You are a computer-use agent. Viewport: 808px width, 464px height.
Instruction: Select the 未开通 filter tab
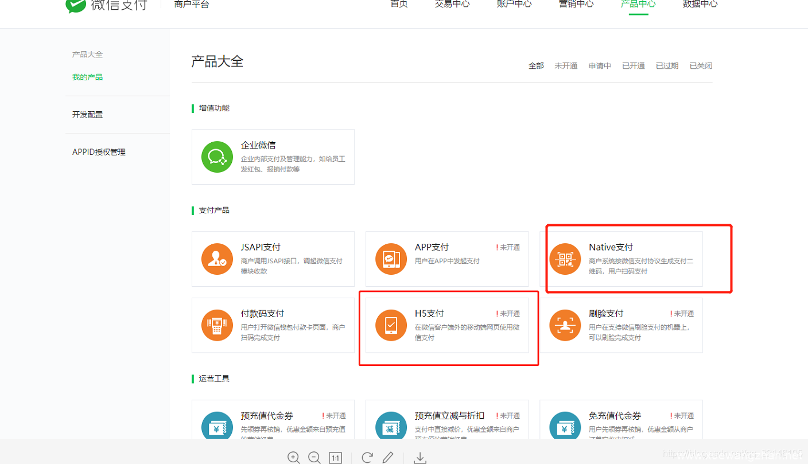[566, 65]
